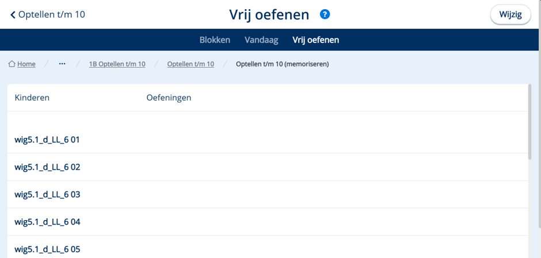Switch to the Vandaag tab

[x=261, y=40]
